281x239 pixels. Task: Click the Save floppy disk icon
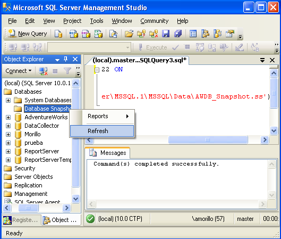click(x=166, y=34)
